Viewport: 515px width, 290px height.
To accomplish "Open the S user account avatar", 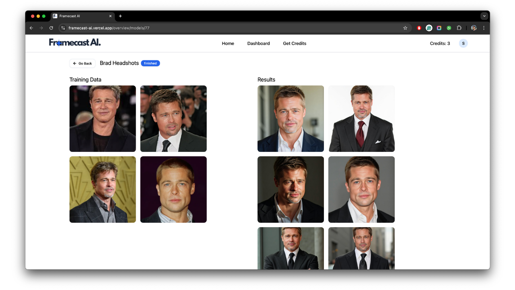I will click(463, 43).
